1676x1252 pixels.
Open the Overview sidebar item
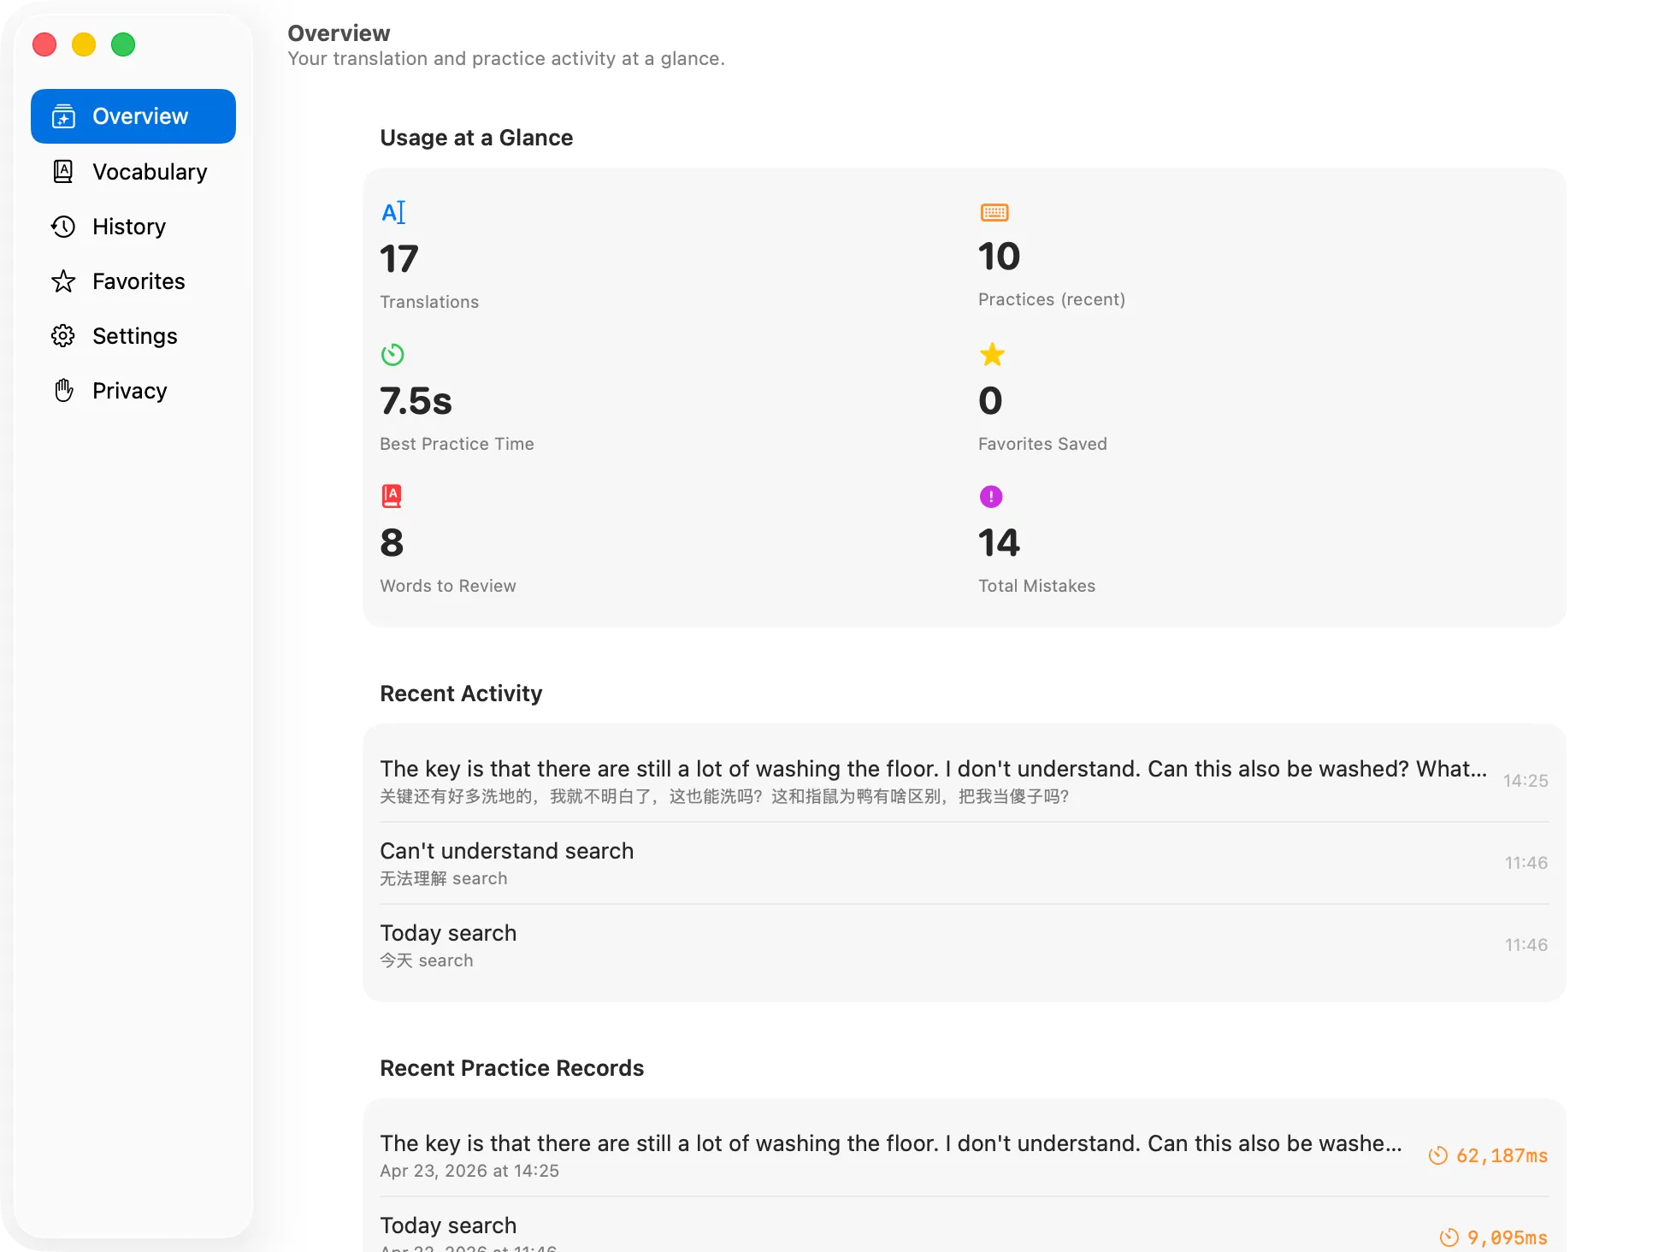pos(133,116)
